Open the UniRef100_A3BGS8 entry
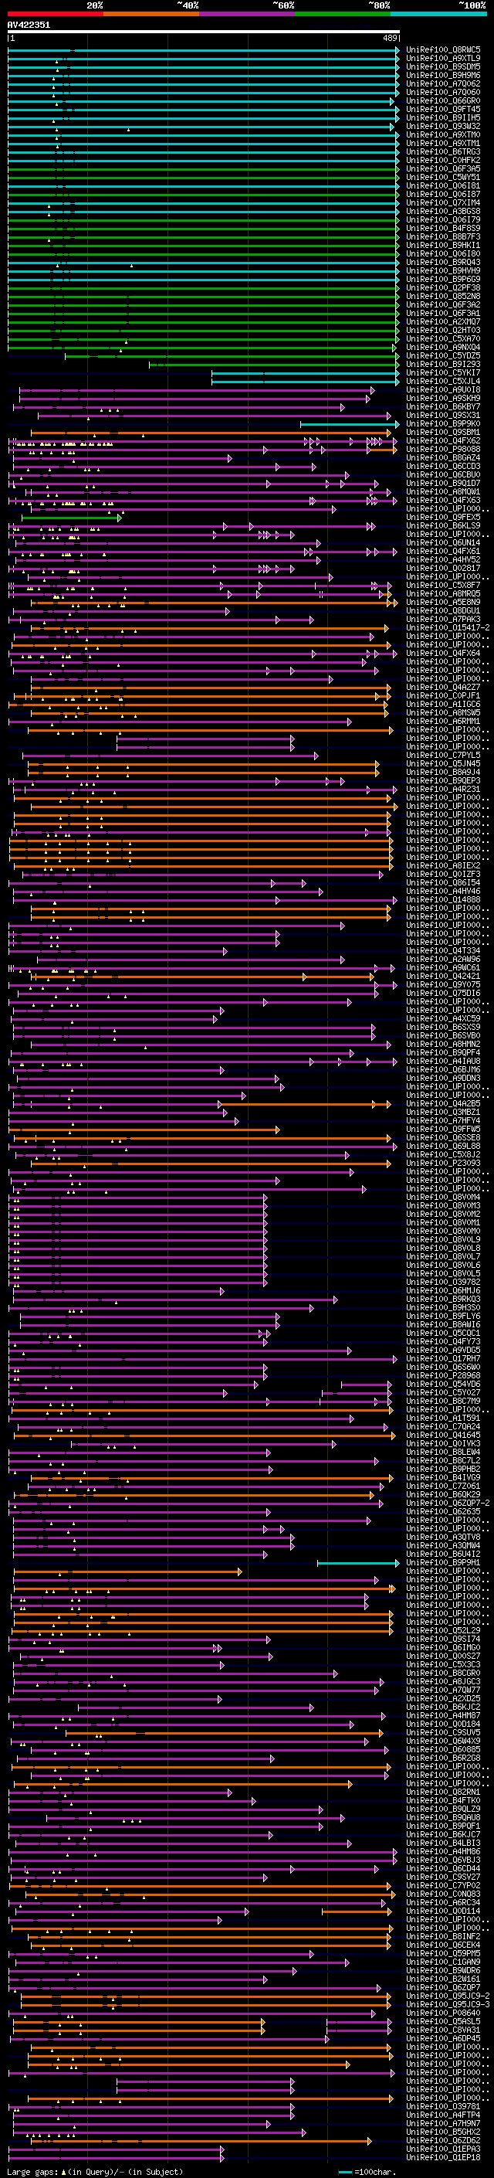Screen dimensions: 494x2178 pyautogui.click(x=443, y=212)
